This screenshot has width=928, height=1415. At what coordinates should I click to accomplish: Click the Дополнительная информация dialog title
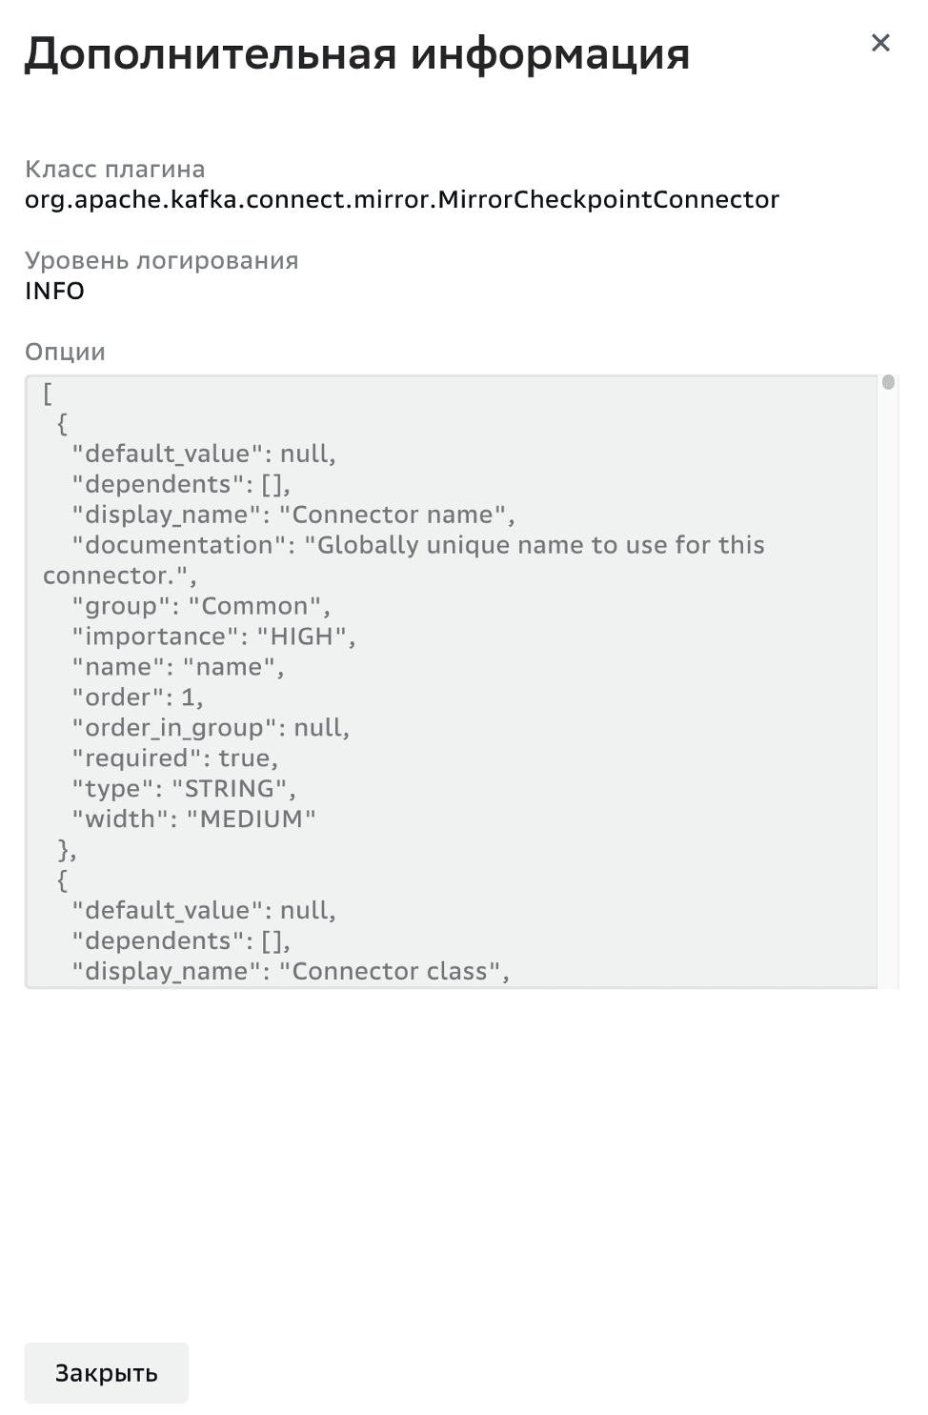coord(356,54)
